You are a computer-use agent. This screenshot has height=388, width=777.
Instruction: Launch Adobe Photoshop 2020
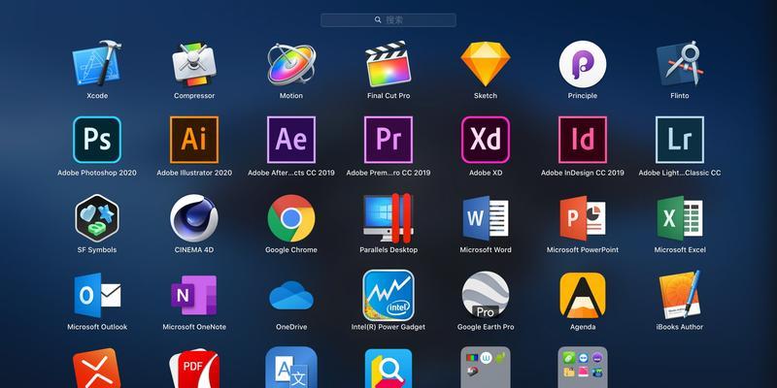click(x=97, y=140)
